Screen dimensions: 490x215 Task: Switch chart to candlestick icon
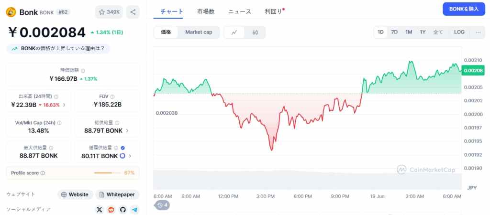tap(255, 32)
